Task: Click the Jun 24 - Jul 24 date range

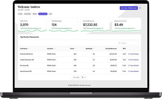Action: (24, 10)
